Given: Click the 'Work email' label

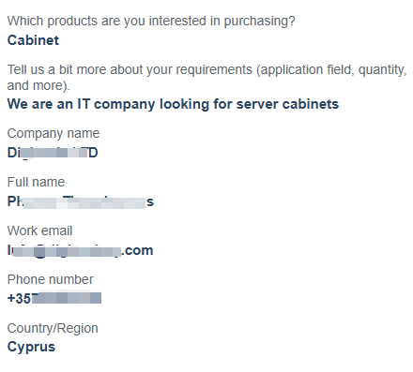Looking at the screenshot, I should 39,231.
